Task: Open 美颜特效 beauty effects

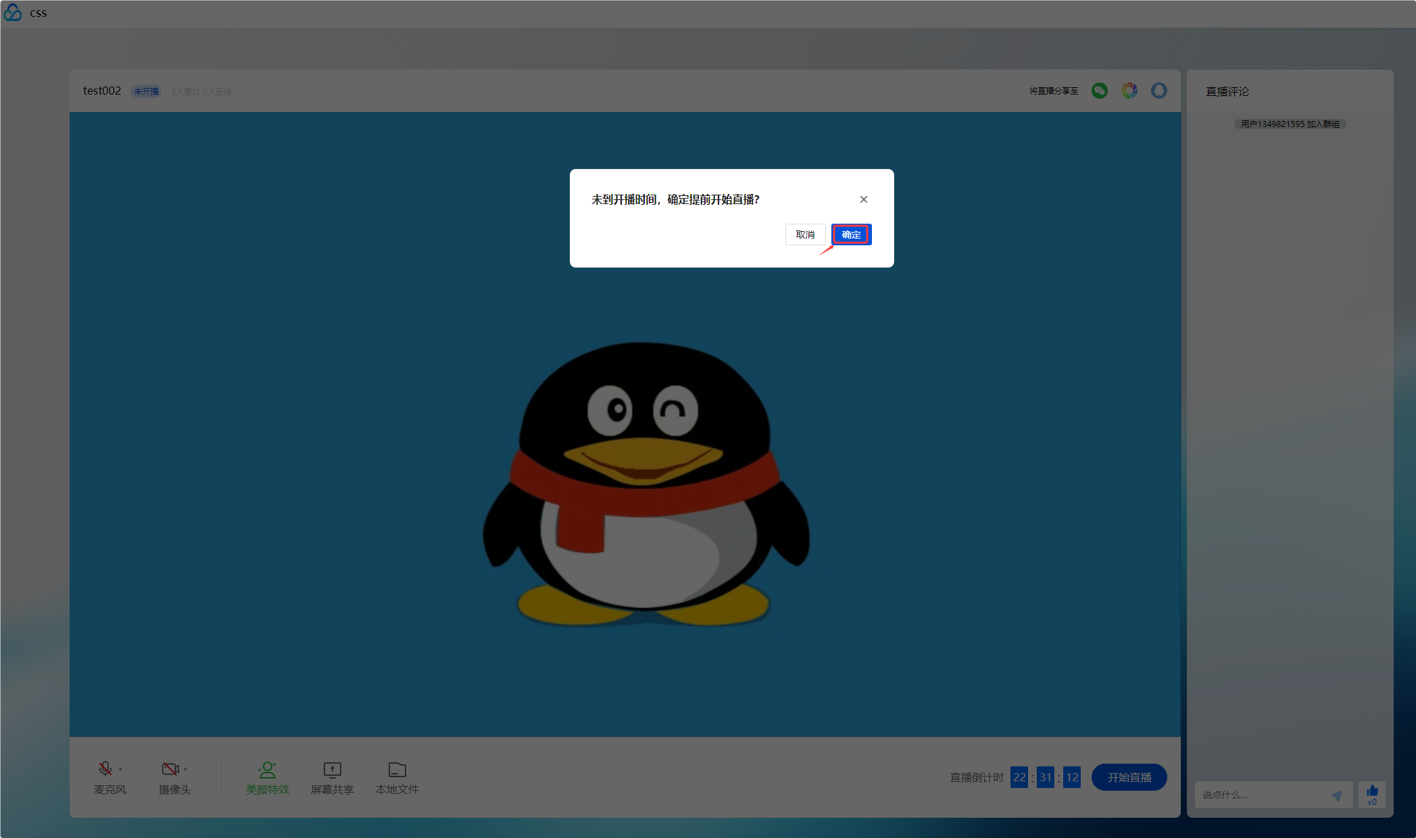Action: tap(268, 779)
